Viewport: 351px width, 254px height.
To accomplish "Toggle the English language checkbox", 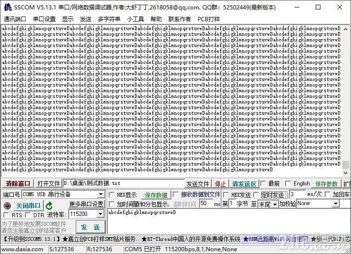I will [x=288, y=184].
